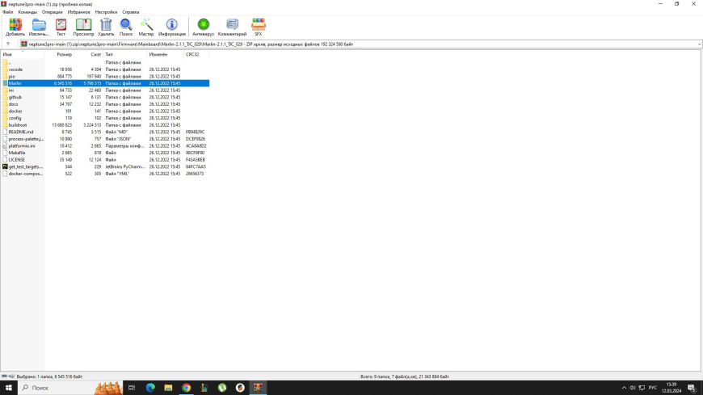Sort by the Тип column header
The width and height of the screenshot is (703, 395).
(125, 54)
